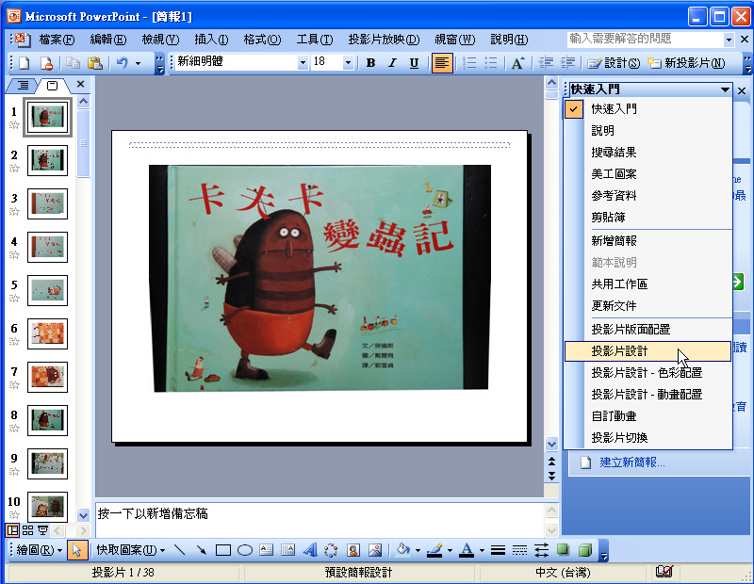Select the checked 快速入門 menu entry
The height and width of the screenshot is (584, 754).
click(x=647, y=109)
